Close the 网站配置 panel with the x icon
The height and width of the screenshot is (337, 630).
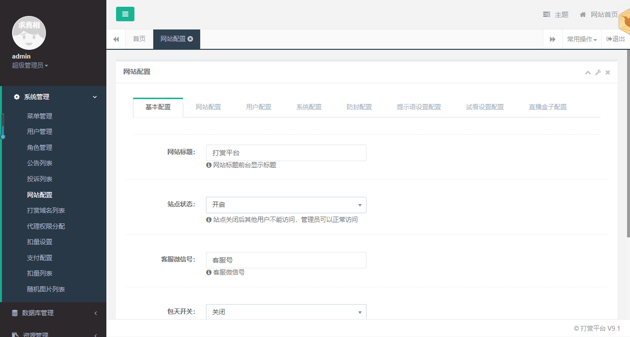point(608,73)
